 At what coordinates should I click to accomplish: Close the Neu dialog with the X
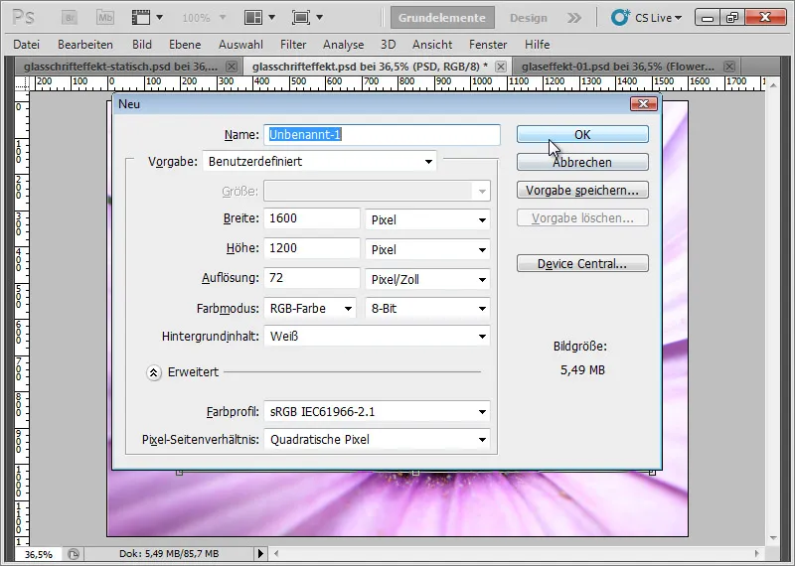[x=643, y=104]
